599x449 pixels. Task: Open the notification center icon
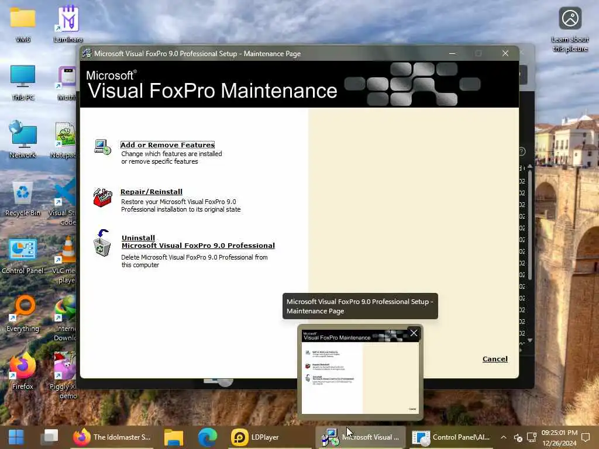[x=586, y=437]
